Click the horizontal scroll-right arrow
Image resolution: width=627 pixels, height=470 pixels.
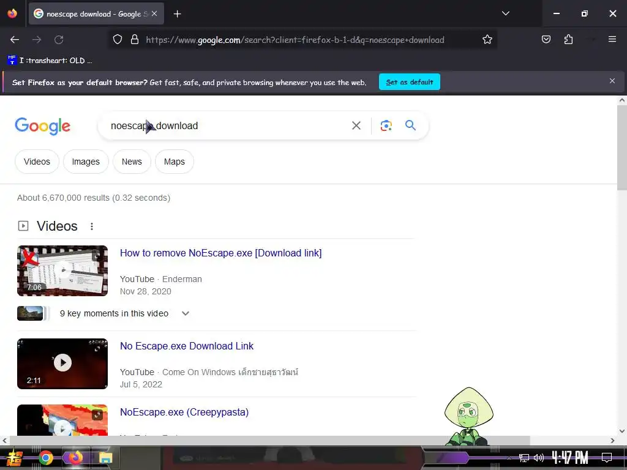[612, 441]
